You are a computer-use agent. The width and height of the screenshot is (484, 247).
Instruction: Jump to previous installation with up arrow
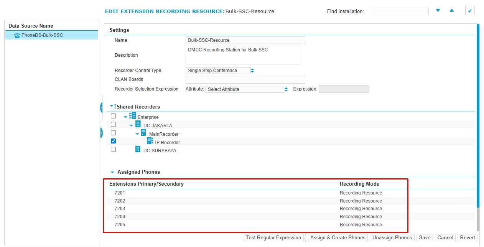click(x=452, y=11)
